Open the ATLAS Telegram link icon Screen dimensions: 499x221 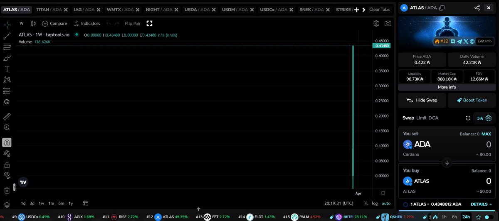click(x=459, y=41)
